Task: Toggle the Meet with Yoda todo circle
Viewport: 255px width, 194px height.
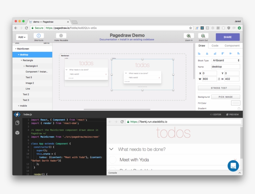Action: tap(113, 160)
